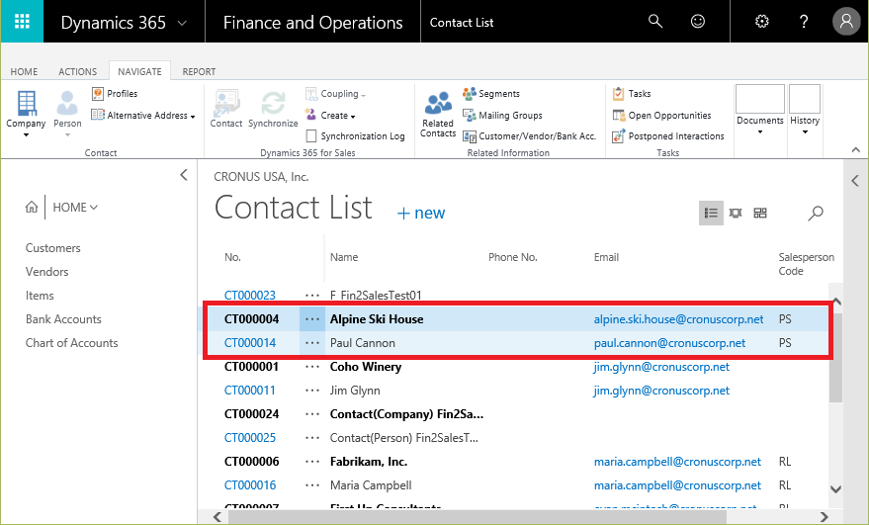869x525 pixels.
Task: Open Postponed Interactions
Action: (x=668, y=135)
